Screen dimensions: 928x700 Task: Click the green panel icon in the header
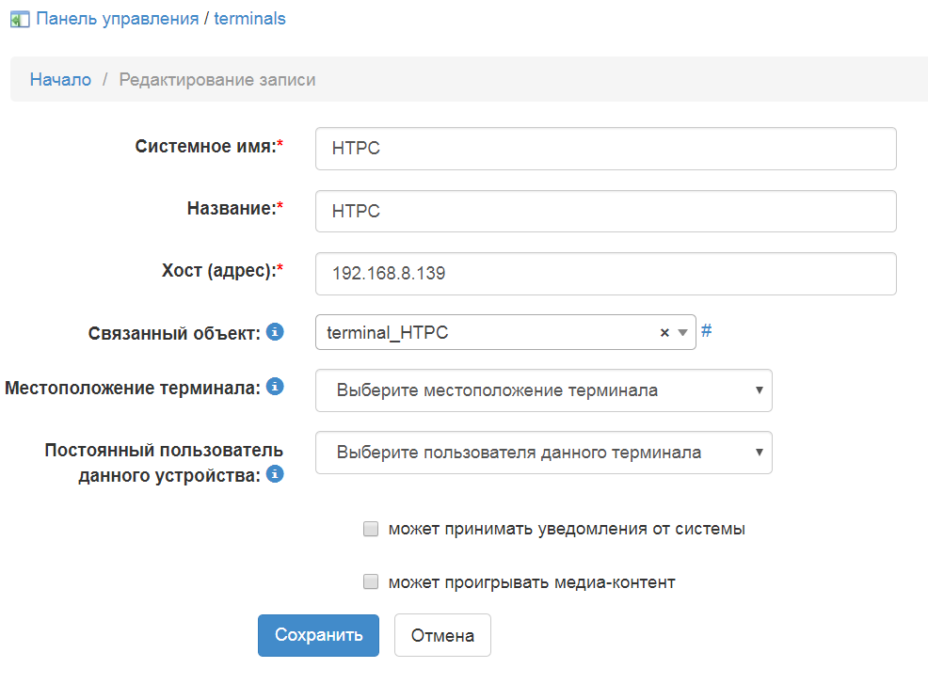[x=19, y=18]
